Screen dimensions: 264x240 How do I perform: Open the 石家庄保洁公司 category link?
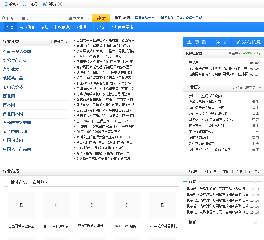click(17, 51)
